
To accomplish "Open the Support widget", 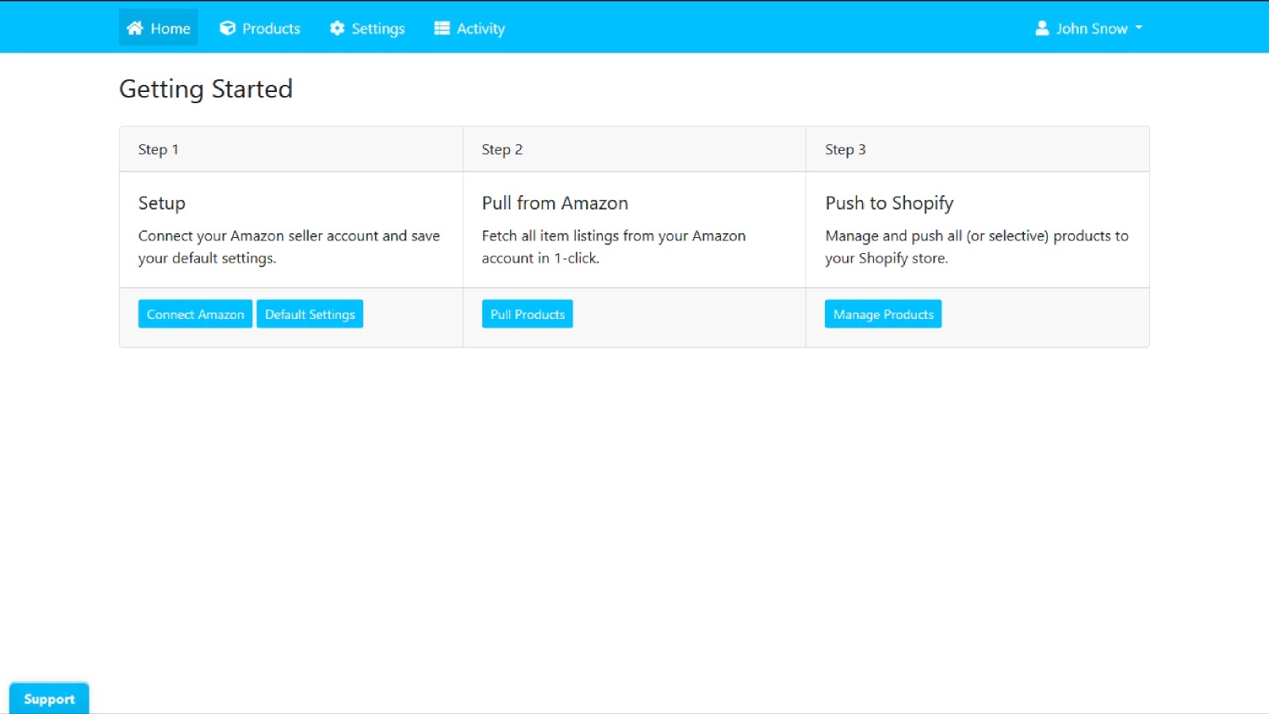I will pyautogui.click(x=49, y=699).
